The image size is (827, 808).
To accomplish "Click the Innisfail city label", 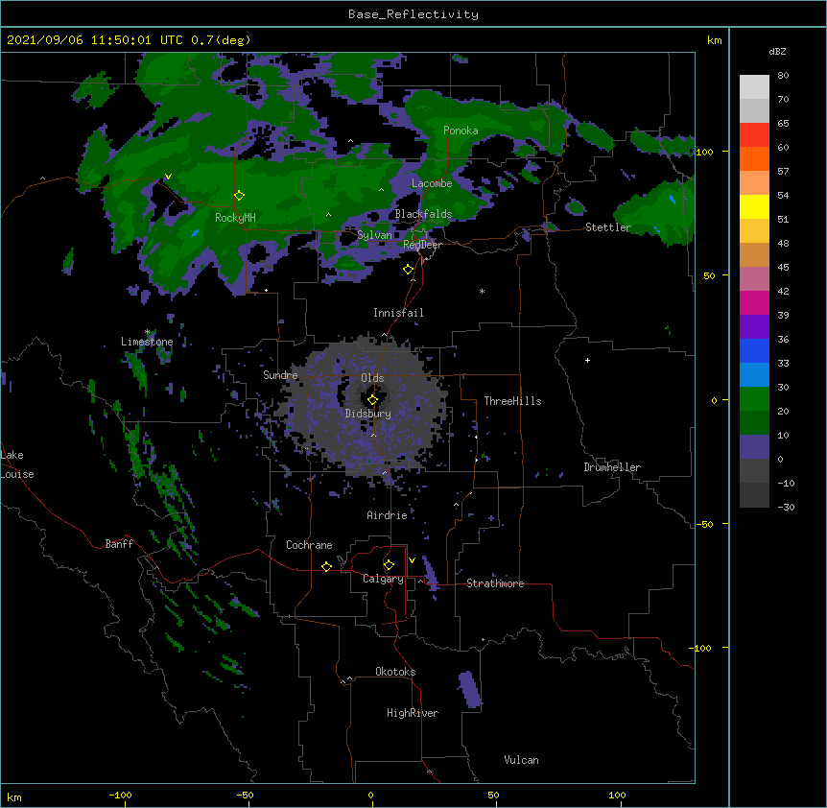I will click(x=398, y=313).
